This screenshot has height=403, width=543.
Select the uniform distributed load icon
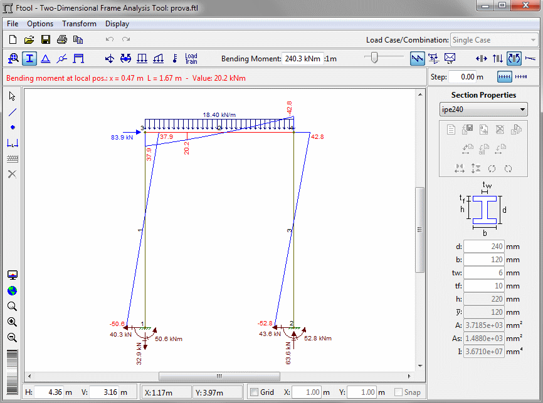click(142, 58)
